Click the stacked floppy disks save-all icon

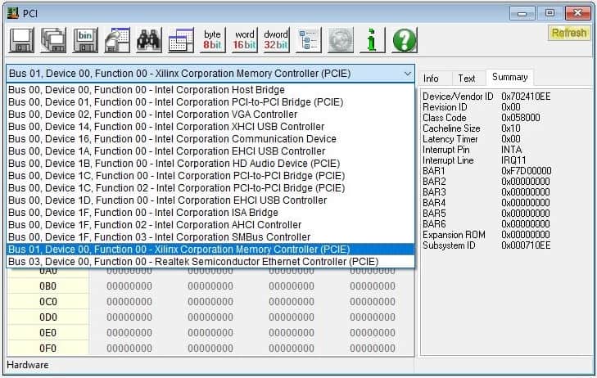click(53, 39)
